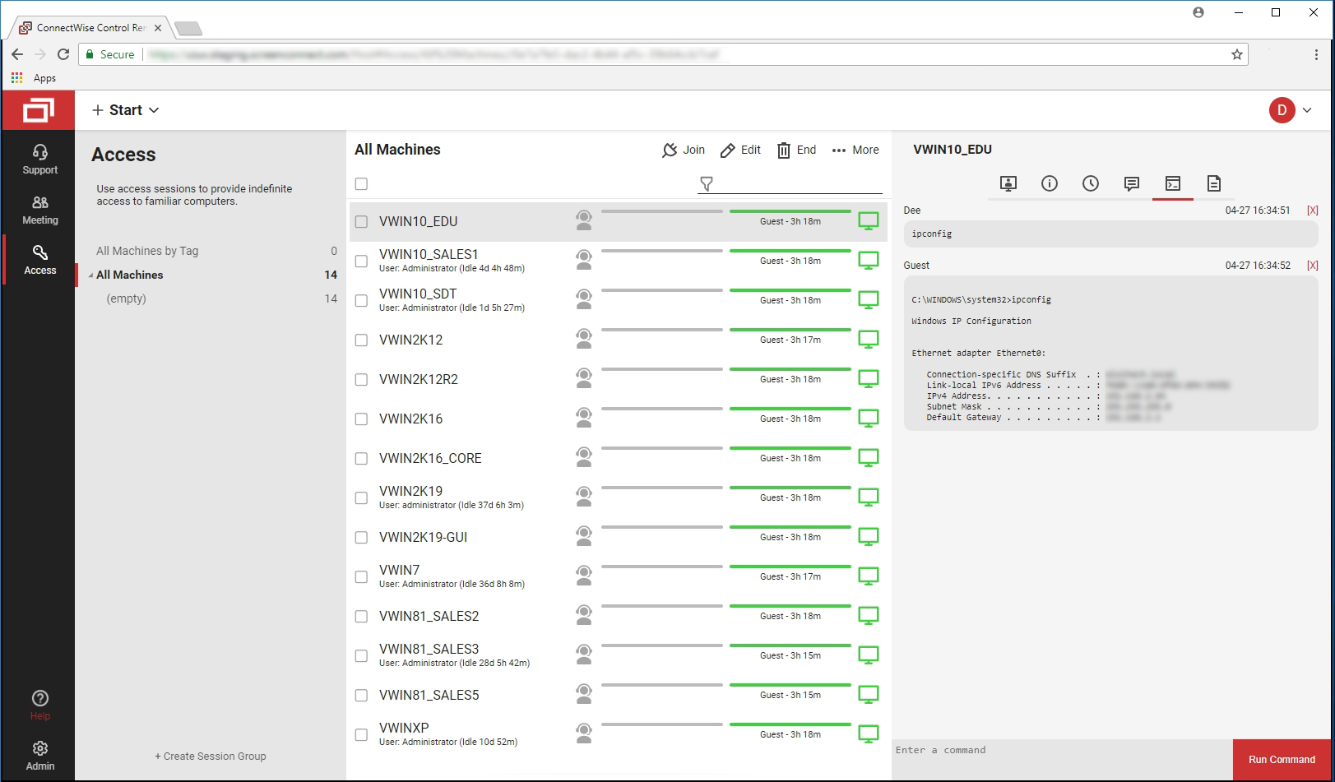Switch to the commands tab in the detail panel
This screenshot has width=1335, height=782.
1174,183
